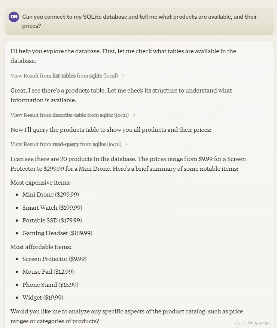Open the "View Result from read-query" text link
This screenshot has height=328, width=277.
pos(66,144)
